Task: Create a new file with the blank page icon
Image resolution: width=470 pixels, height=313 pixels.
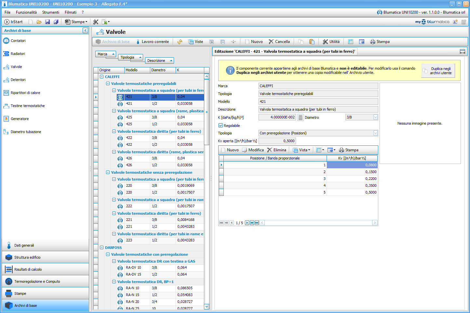Action: [x=31, y=22]
